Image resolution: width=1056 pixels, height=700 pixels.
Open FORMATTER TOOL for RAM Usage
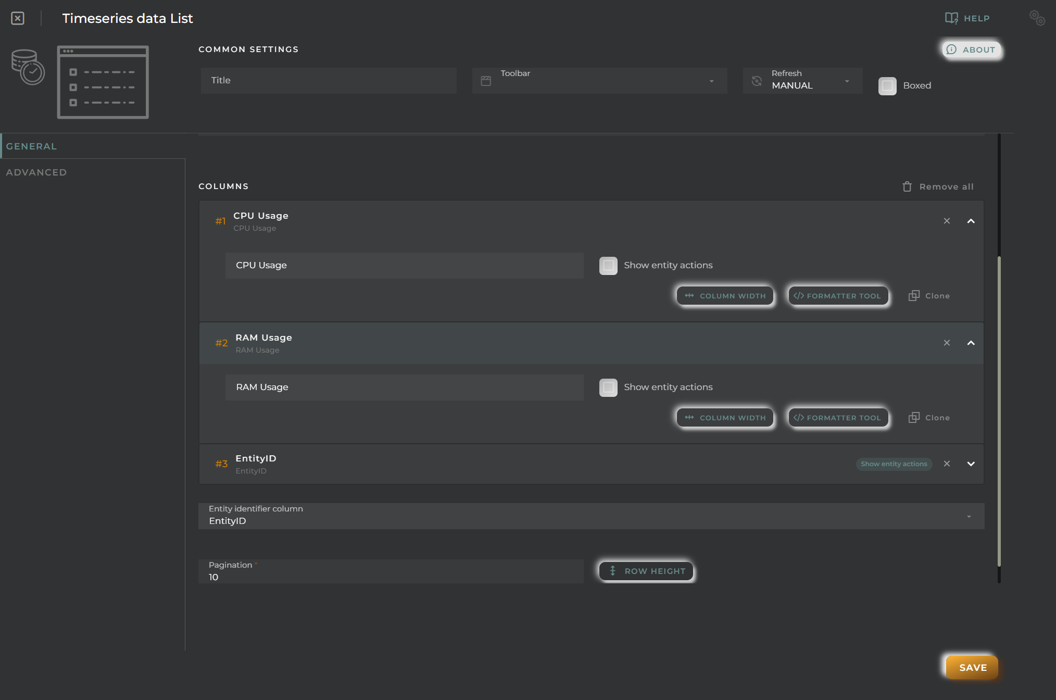tap(838, 418)
